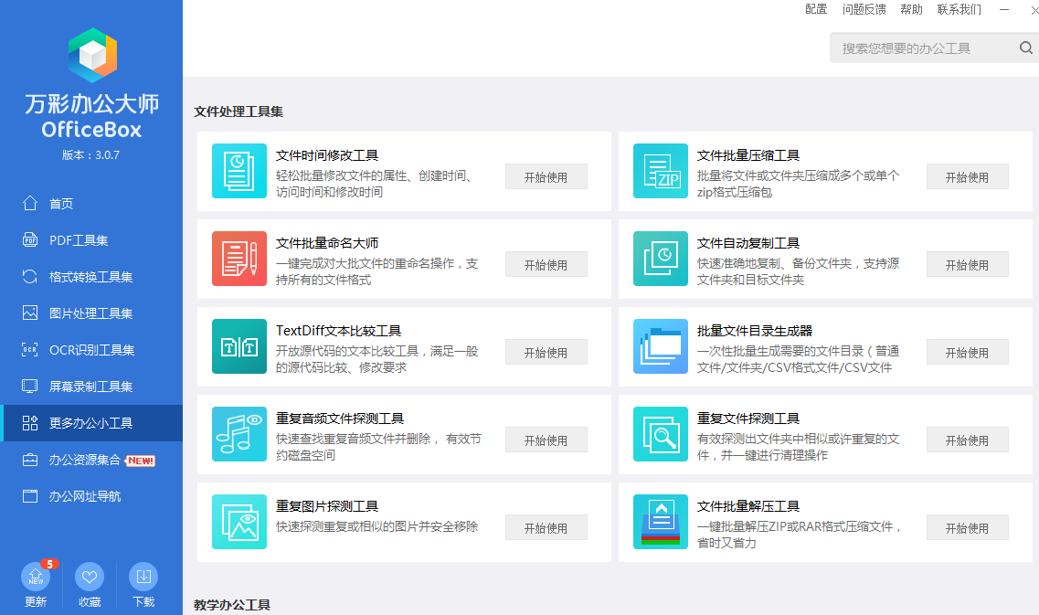1039x615 pixels.
Task: Click the 办公网址导航 window icon
Action: [30, 495]
